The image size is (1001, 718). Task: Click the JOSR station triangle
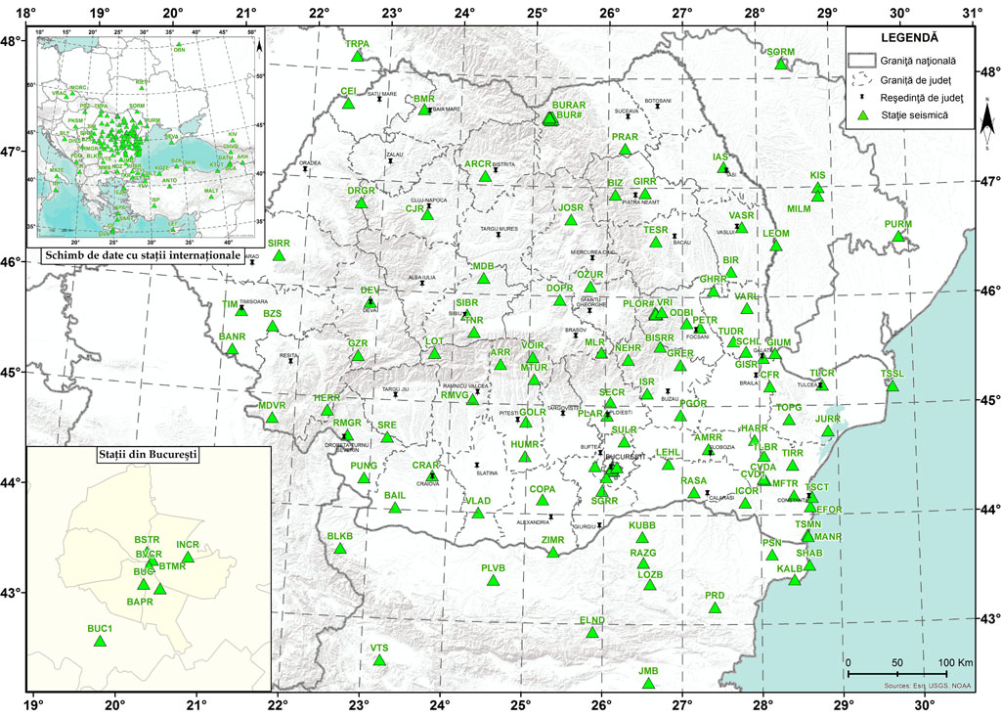click(571, 220)
